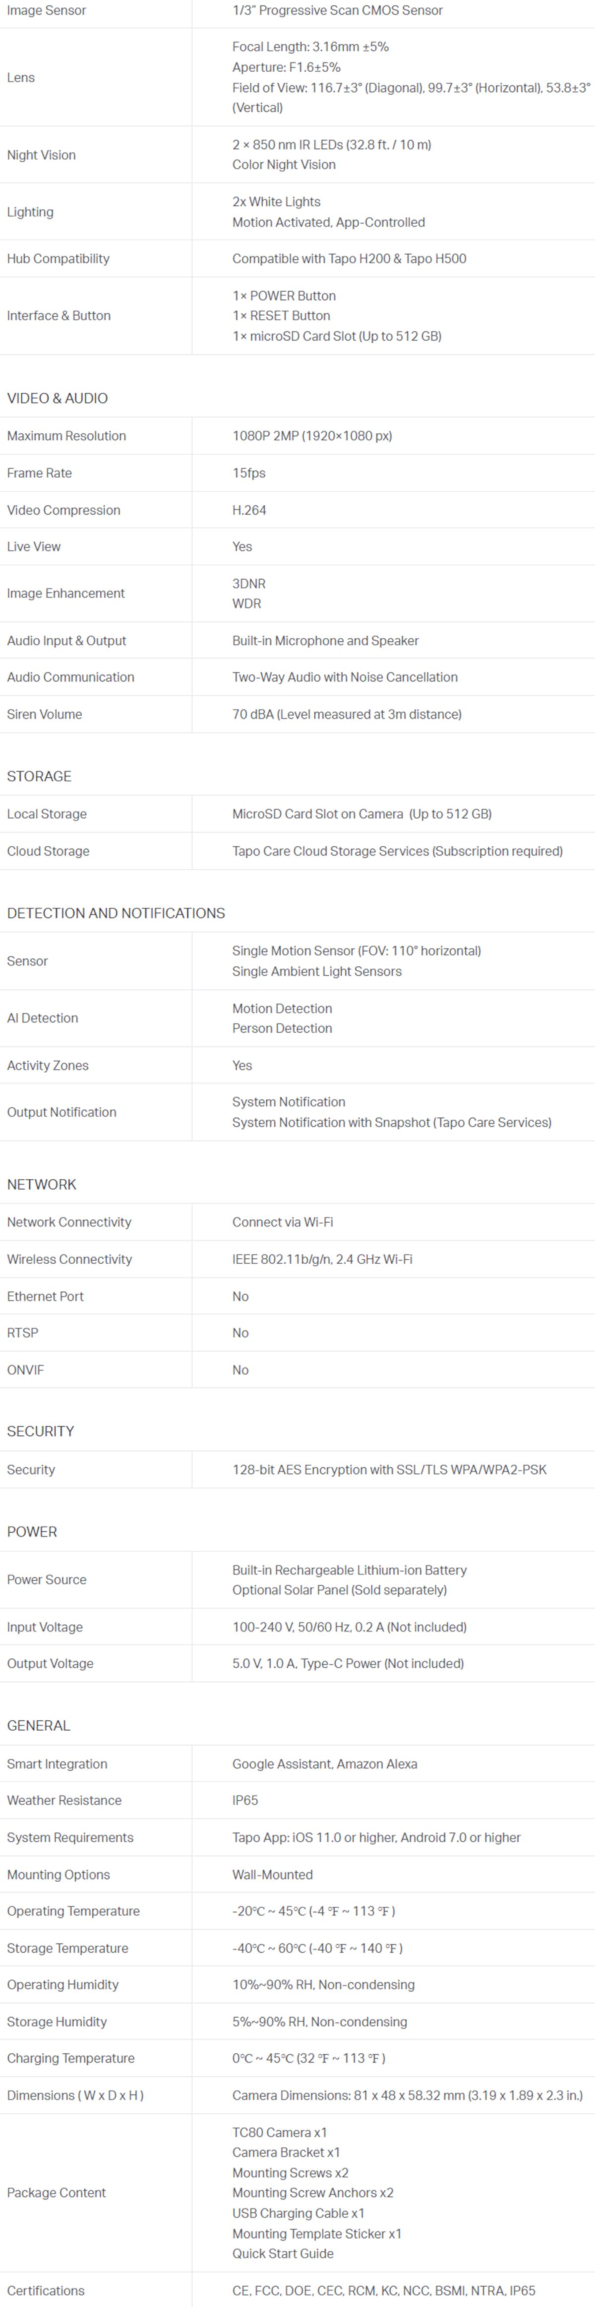Click the Optional Solar Panel text
This screenshot has width=595, height=2307.
tap(339, 1590)
